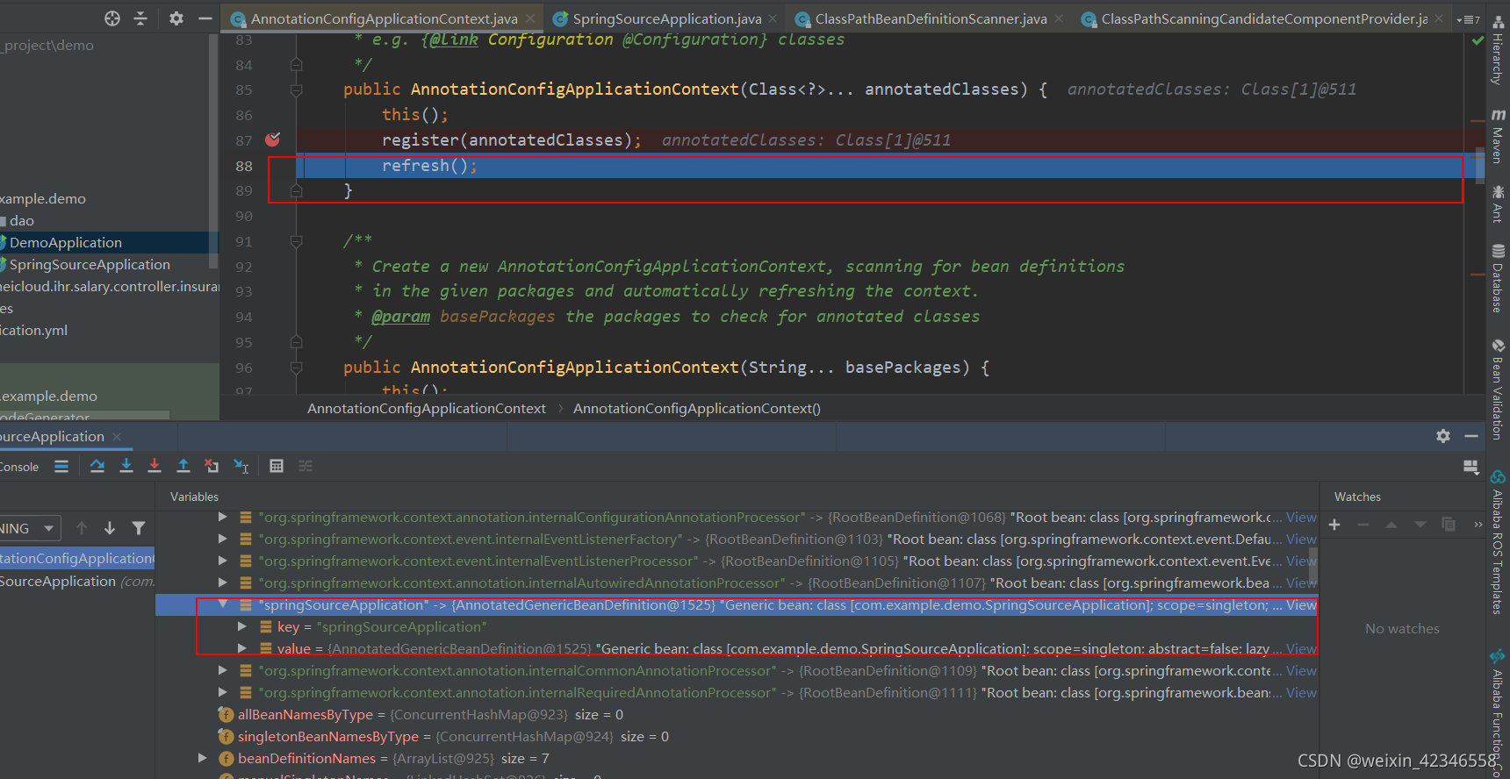Hide the project panel with the minus icon

tap(205, 18)
